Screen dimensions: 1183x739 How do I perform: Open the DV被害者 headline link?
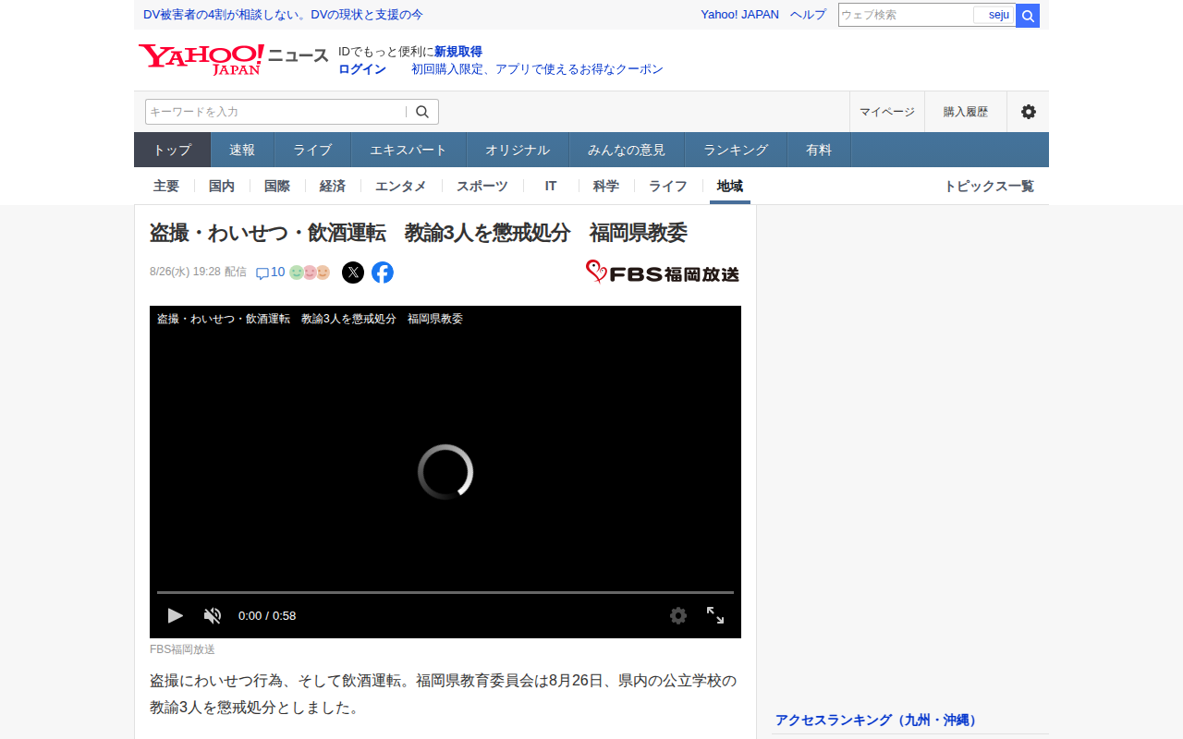pos(283,15)
